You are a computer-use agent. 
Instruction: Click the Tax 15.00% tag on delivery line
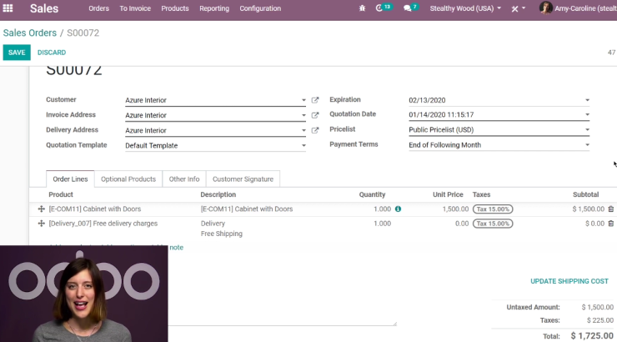pos(493,224)
